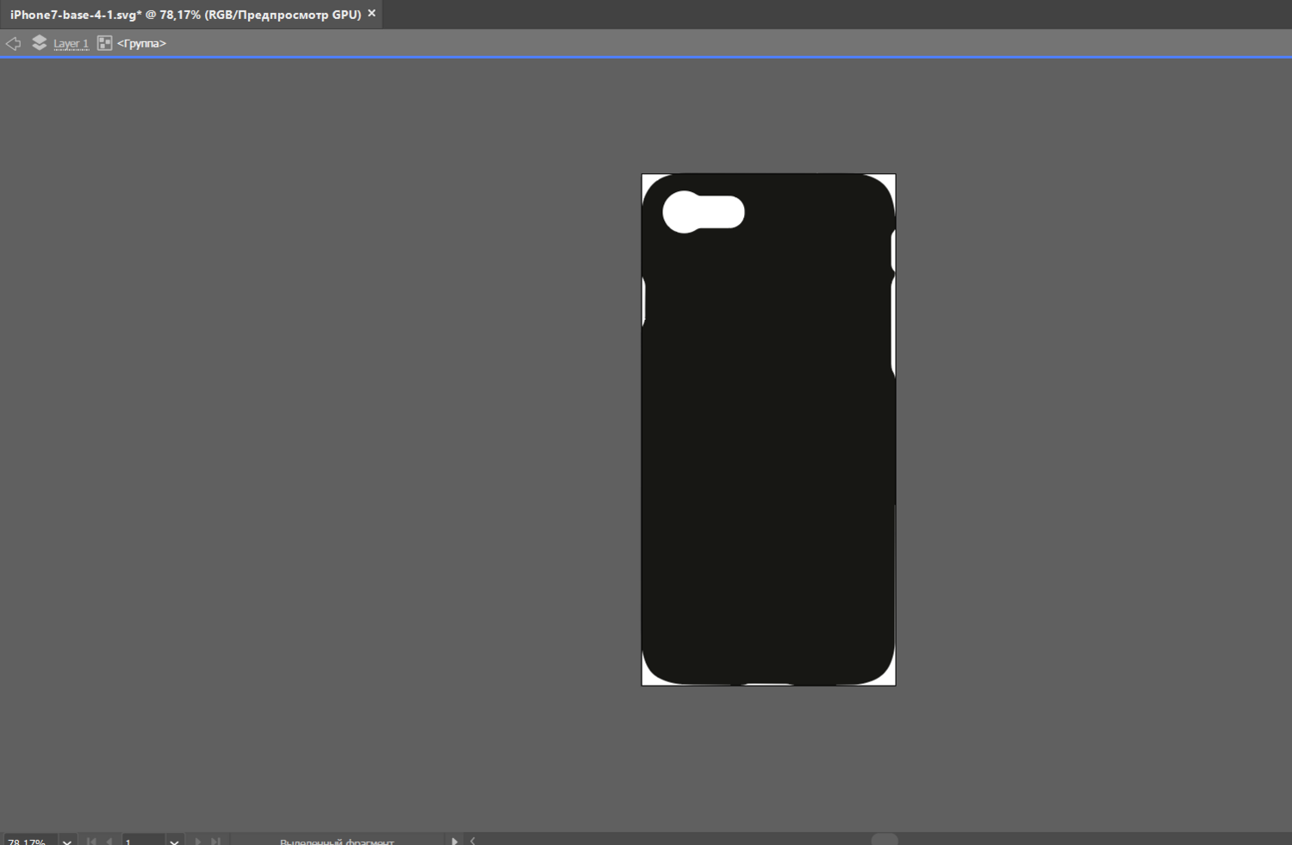Go to the next artboard
The height and width of the screenshot is (845, 1292).
[x=197, y=841]
